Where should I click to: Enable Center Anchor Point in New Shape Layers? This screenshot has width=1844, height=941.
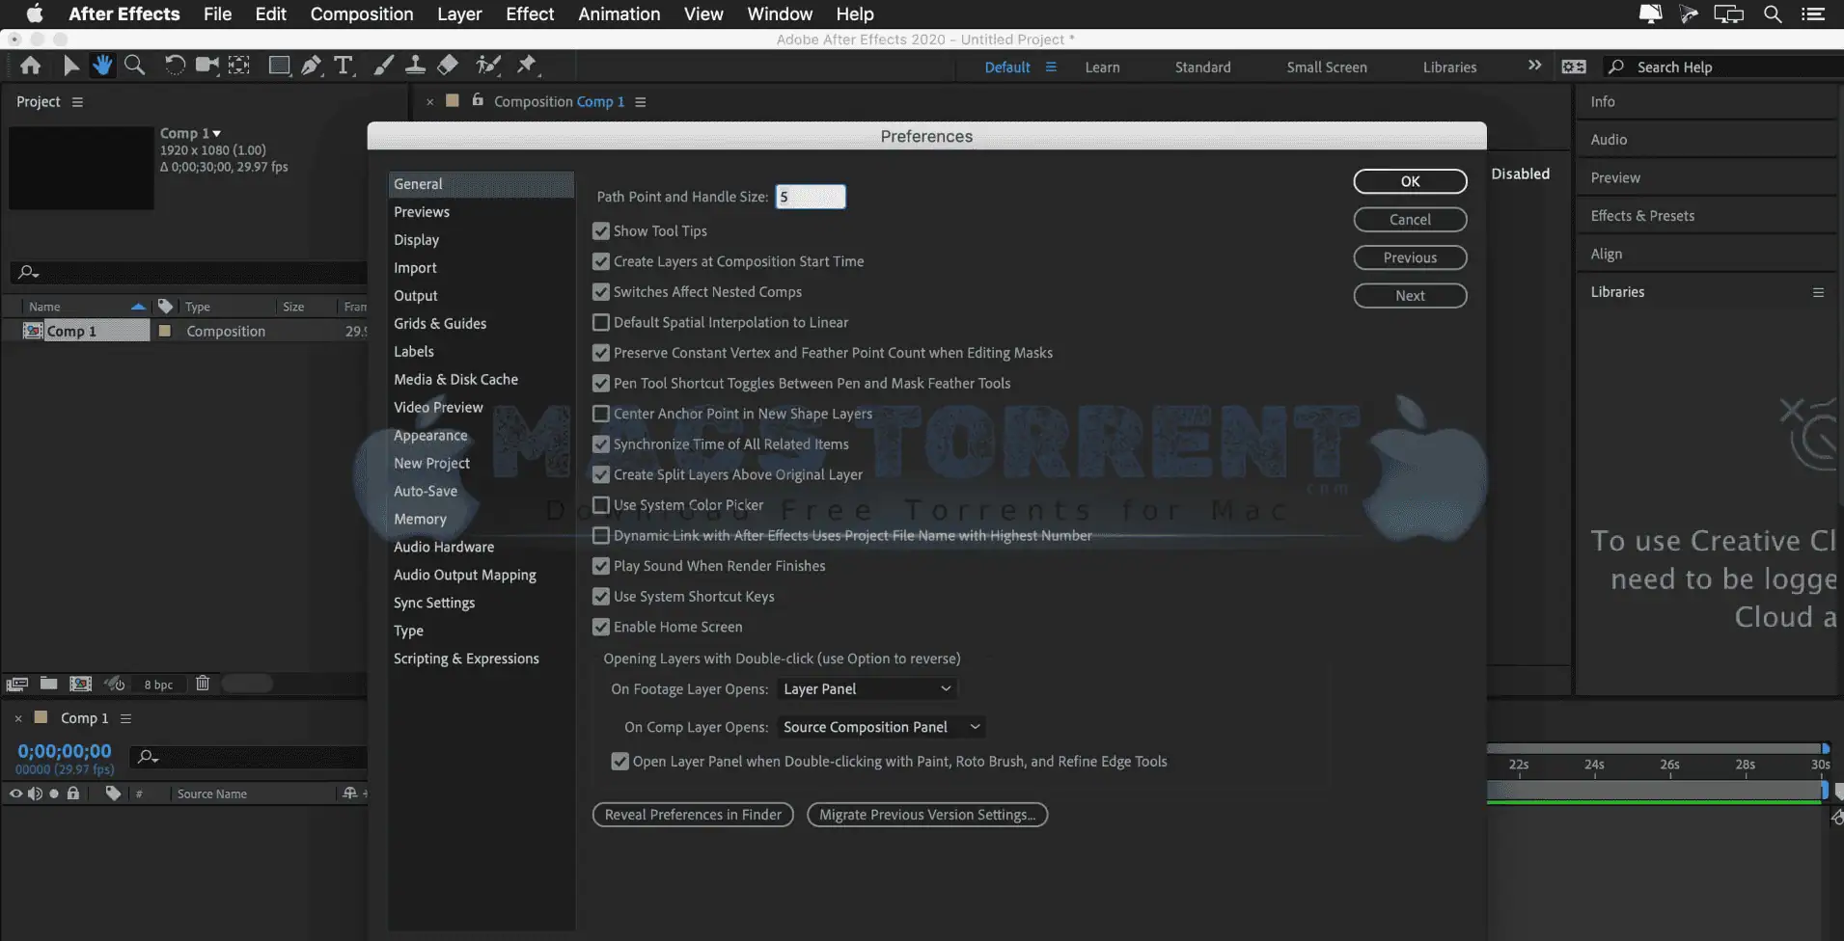(601, 414)
